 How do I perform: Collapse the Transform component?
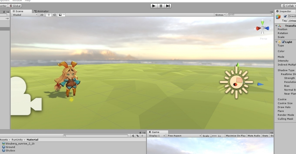[x=276, y=26]
